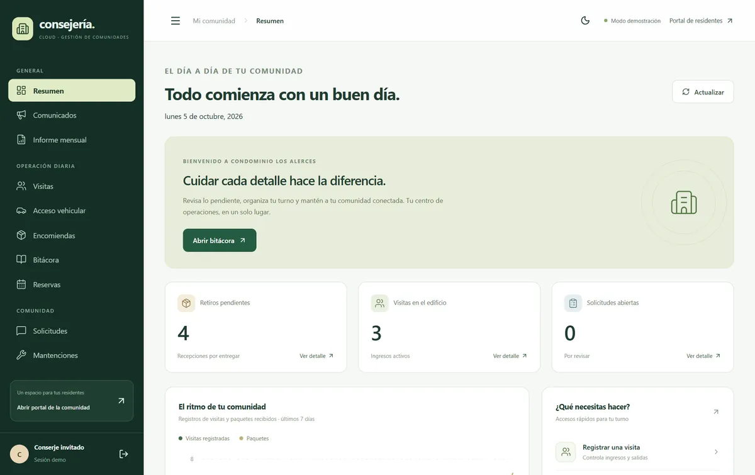Open Reservas section
The image size is (755, 475).
(x=72, y=284)
